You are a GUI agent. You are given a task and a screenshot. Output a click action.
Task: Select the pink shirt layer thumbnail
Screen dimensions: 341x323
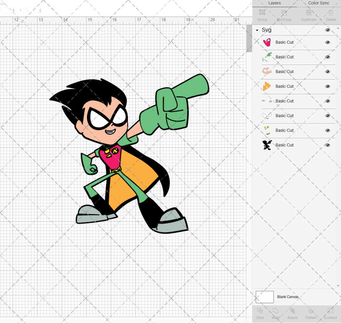[x=267, y=42]
